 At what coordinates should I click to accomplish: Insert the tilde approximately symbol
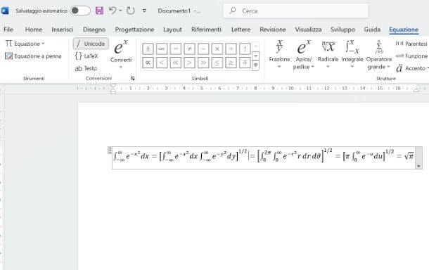click(x=203, y=49)
